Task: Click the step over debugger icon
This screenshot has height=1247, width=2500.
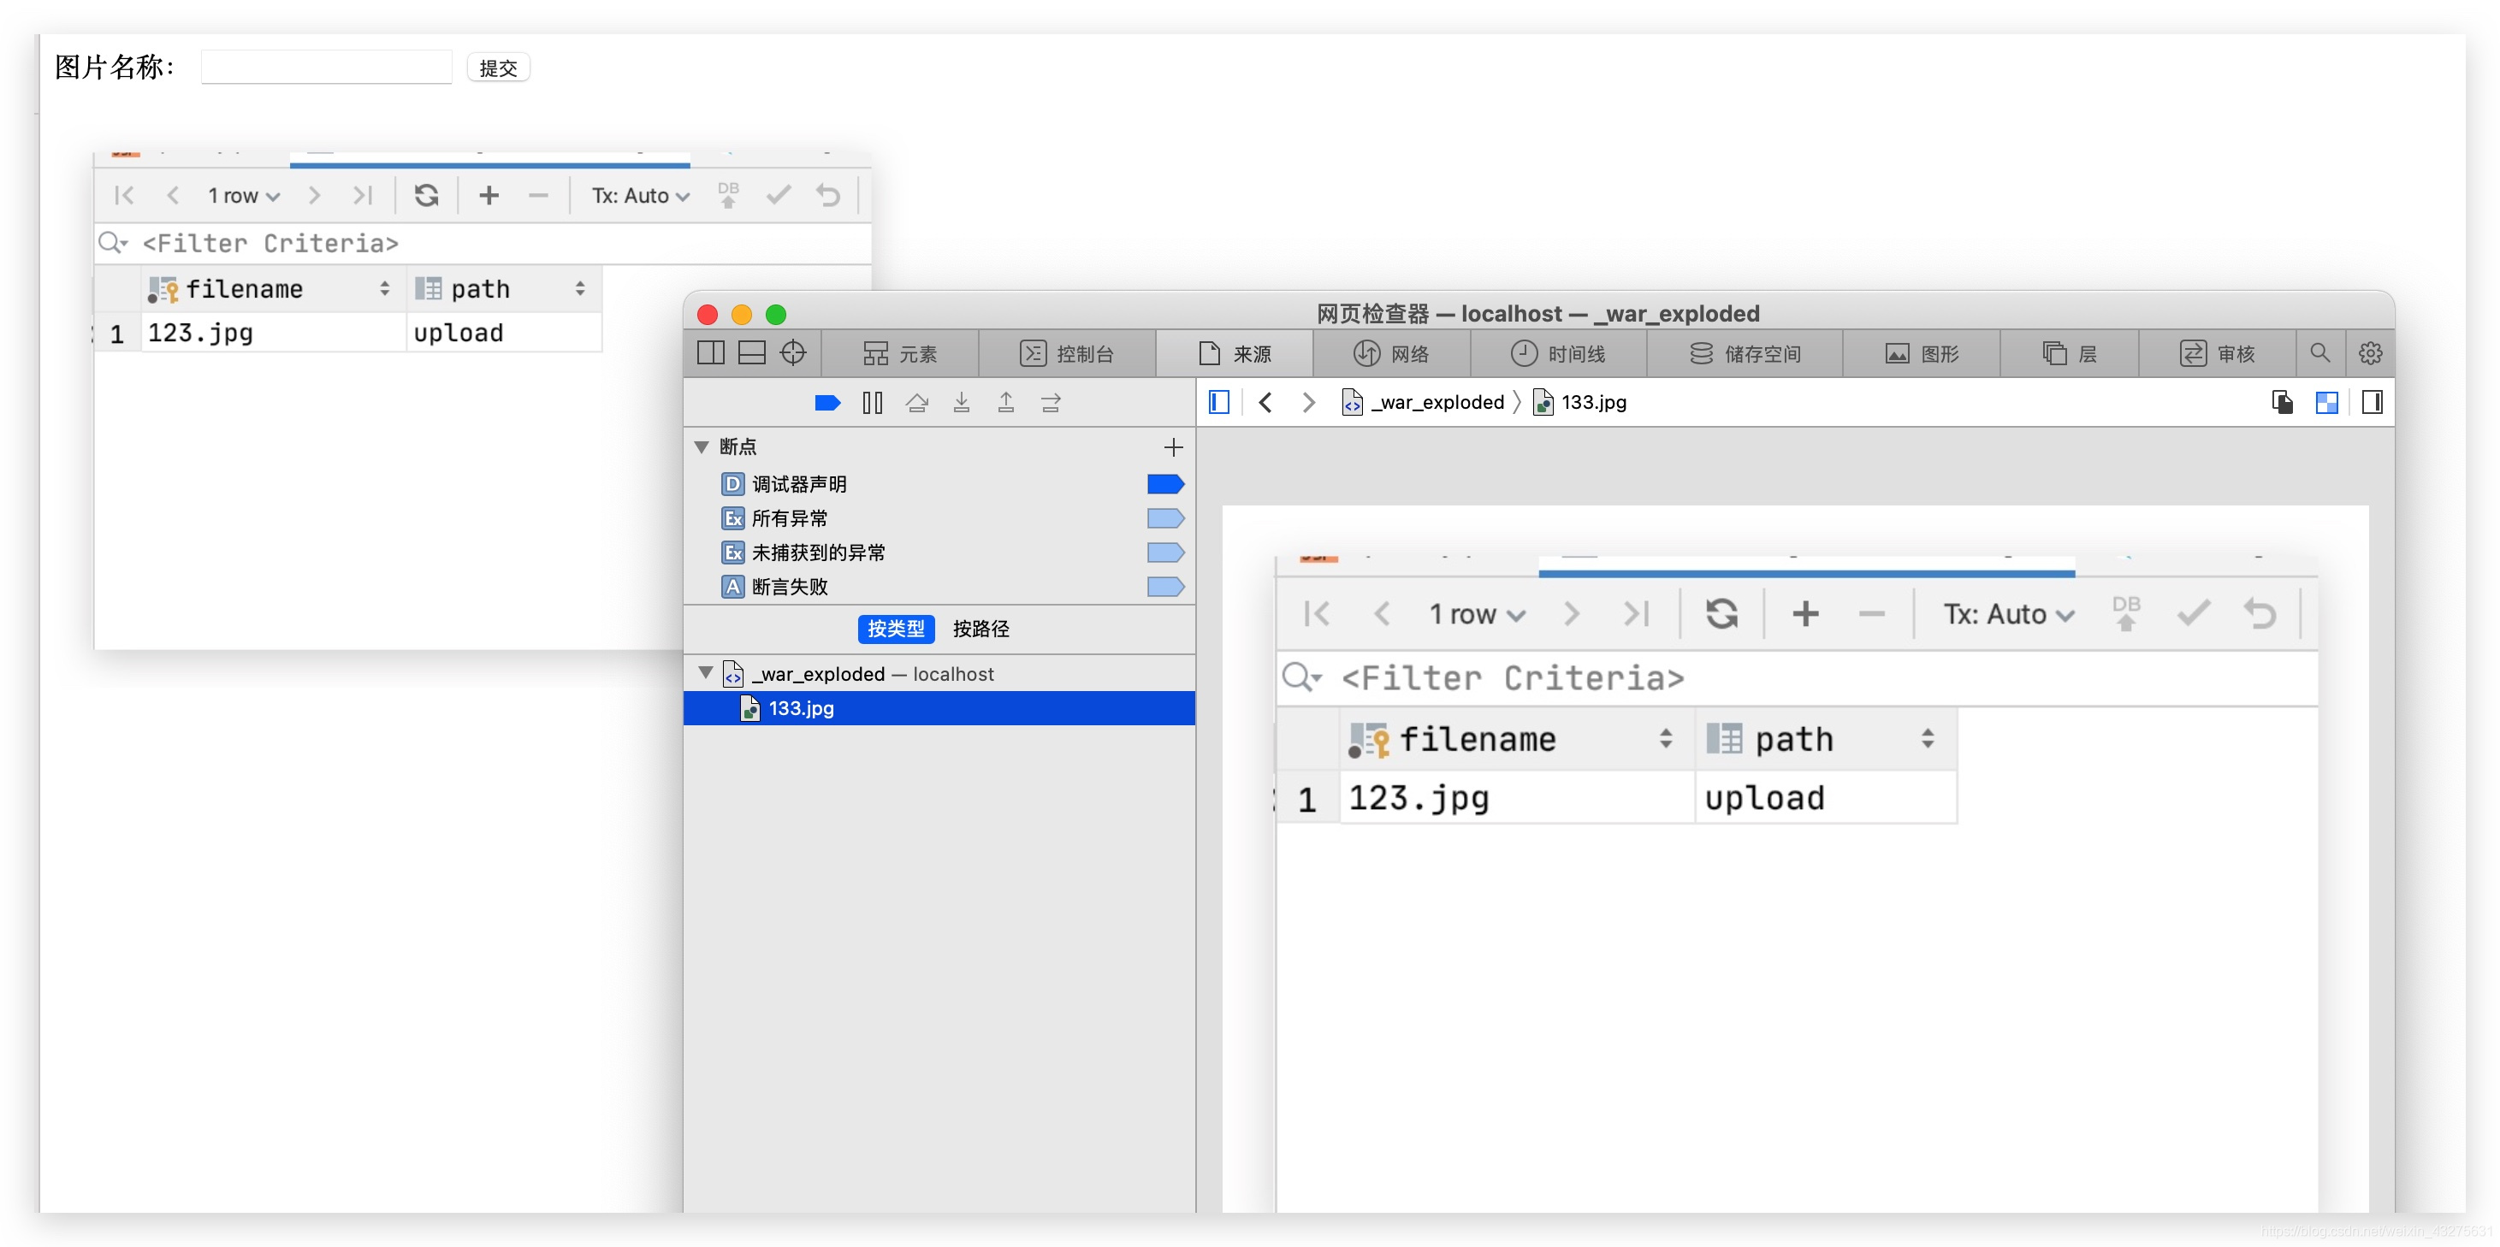Action: pos(916,403)
